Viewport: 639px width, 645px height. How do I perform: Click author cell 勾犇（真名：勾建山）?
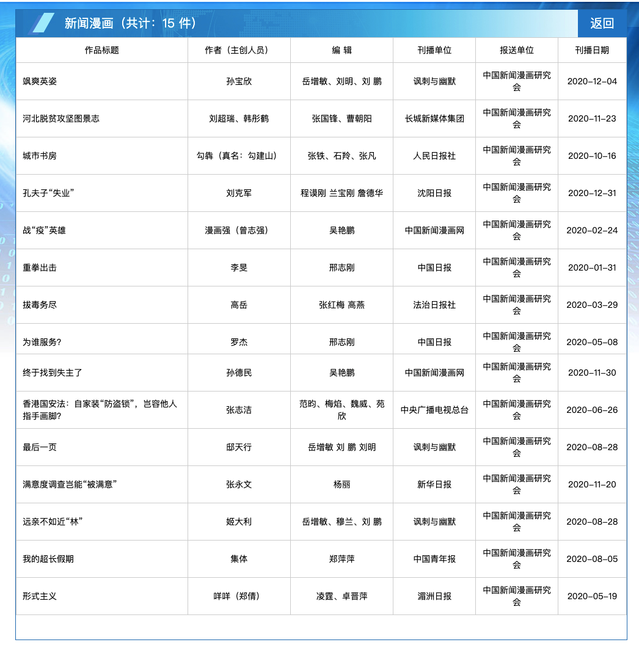[x=239, y=156]
